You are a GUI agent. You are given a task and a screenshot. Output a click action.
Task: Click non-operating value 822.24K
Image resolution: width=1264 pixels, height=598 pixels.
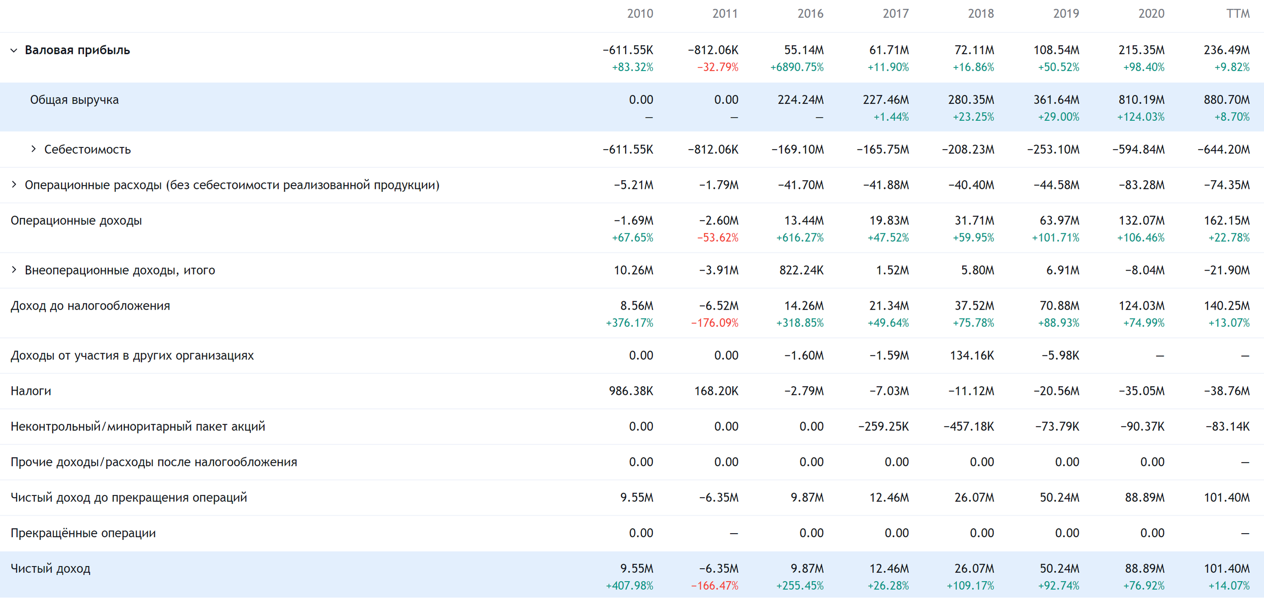[x=801, y=270]
